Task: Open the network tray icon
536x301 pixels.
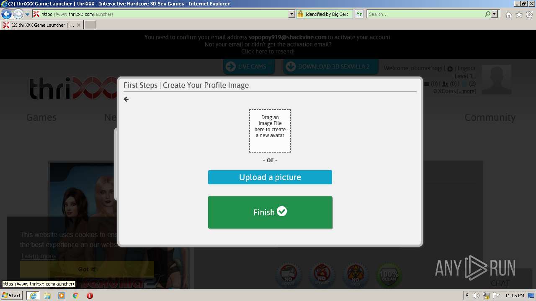Action: [486, 296]
